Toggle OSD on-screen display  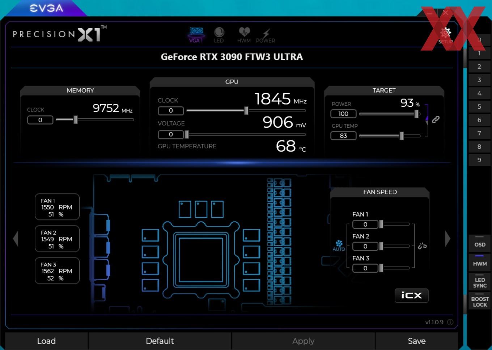click(480, 244)
